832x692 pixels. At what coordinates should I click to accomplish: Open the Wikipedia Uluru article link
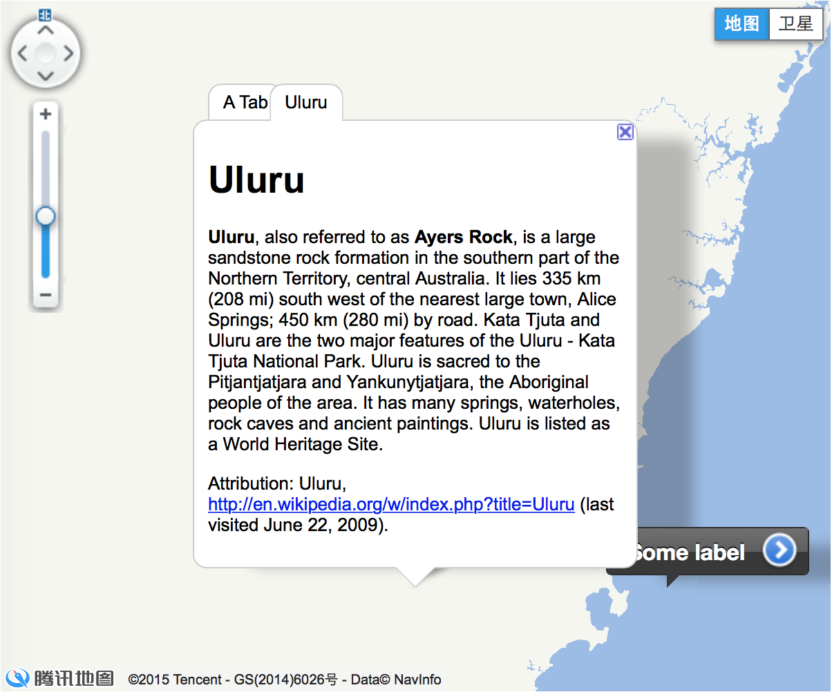pos(390,504)
